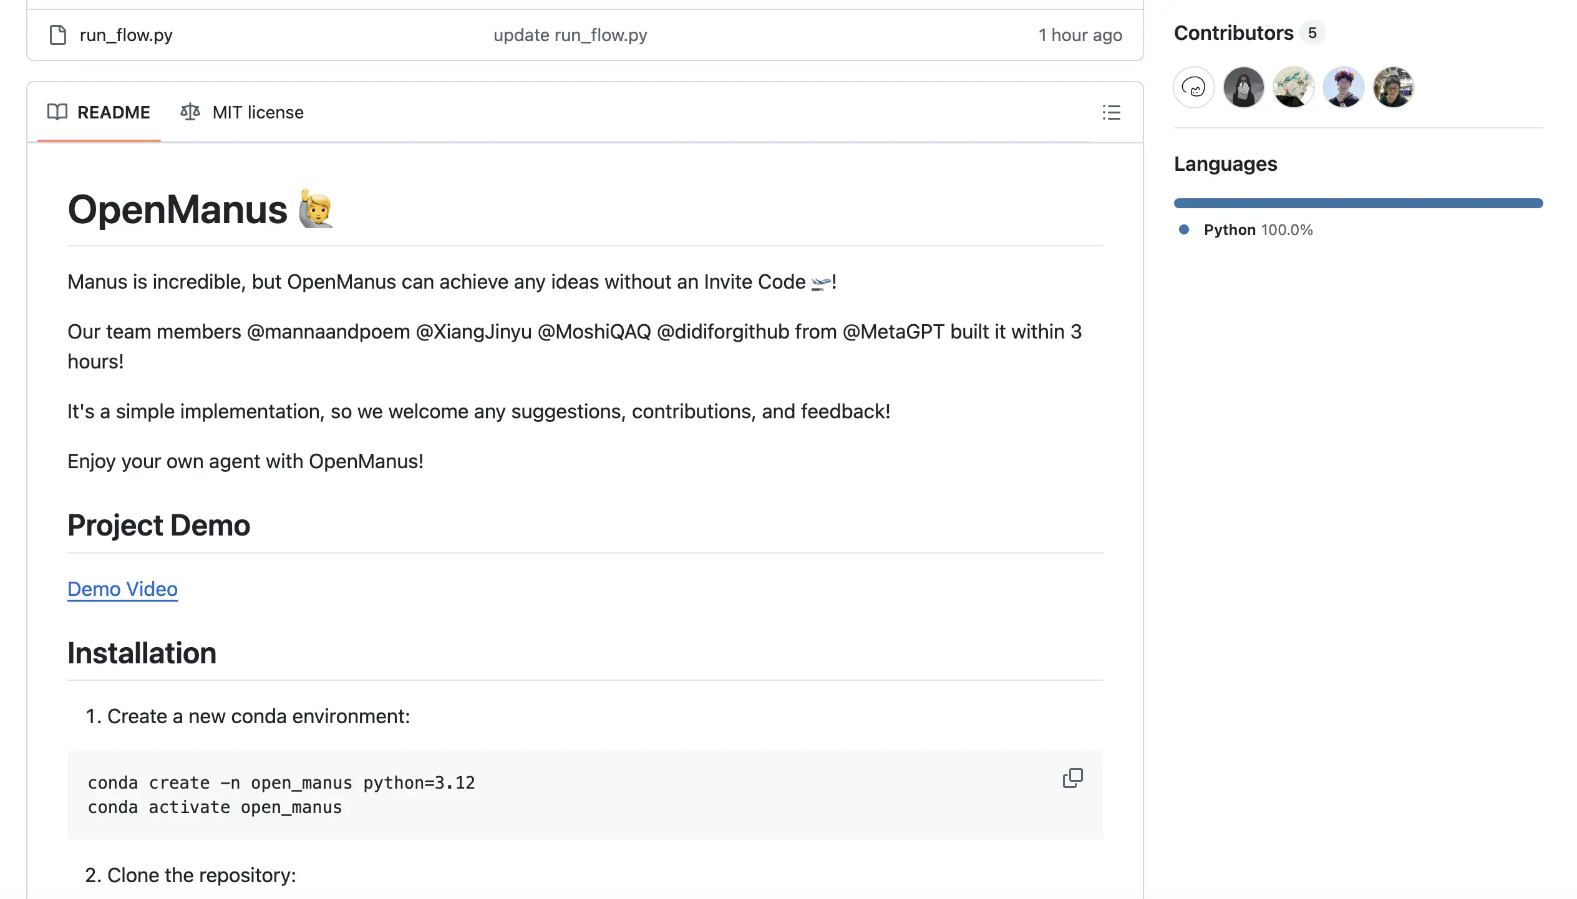The image size is (1577, 899).
Task: Click the MIT license scales icon
Action: point(190,112)
